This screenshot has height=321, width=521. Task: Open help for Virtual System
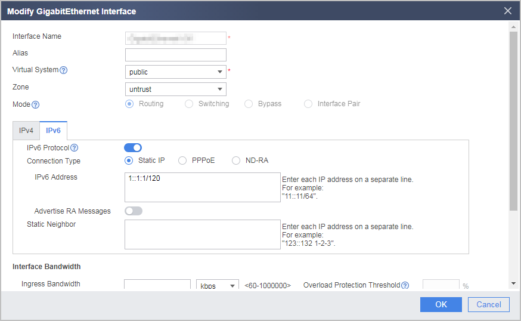(63, 70)
